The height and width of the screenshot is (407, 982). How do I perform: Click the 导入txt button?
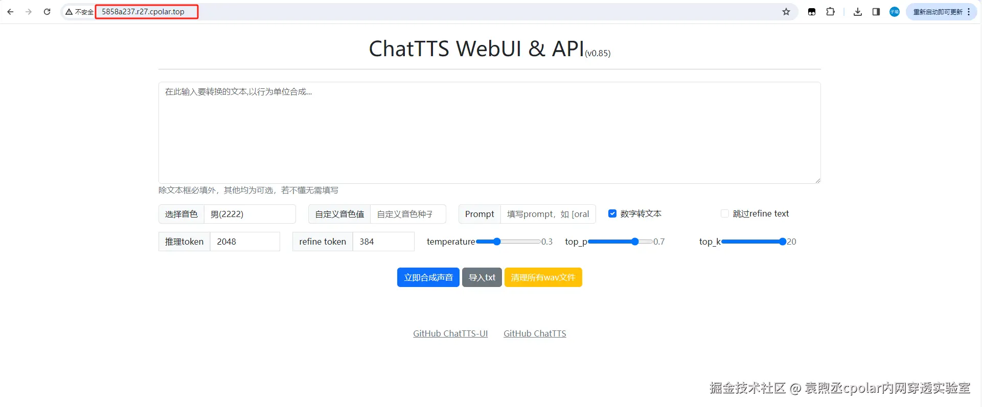pyautogui.click(x=482, y=277)
